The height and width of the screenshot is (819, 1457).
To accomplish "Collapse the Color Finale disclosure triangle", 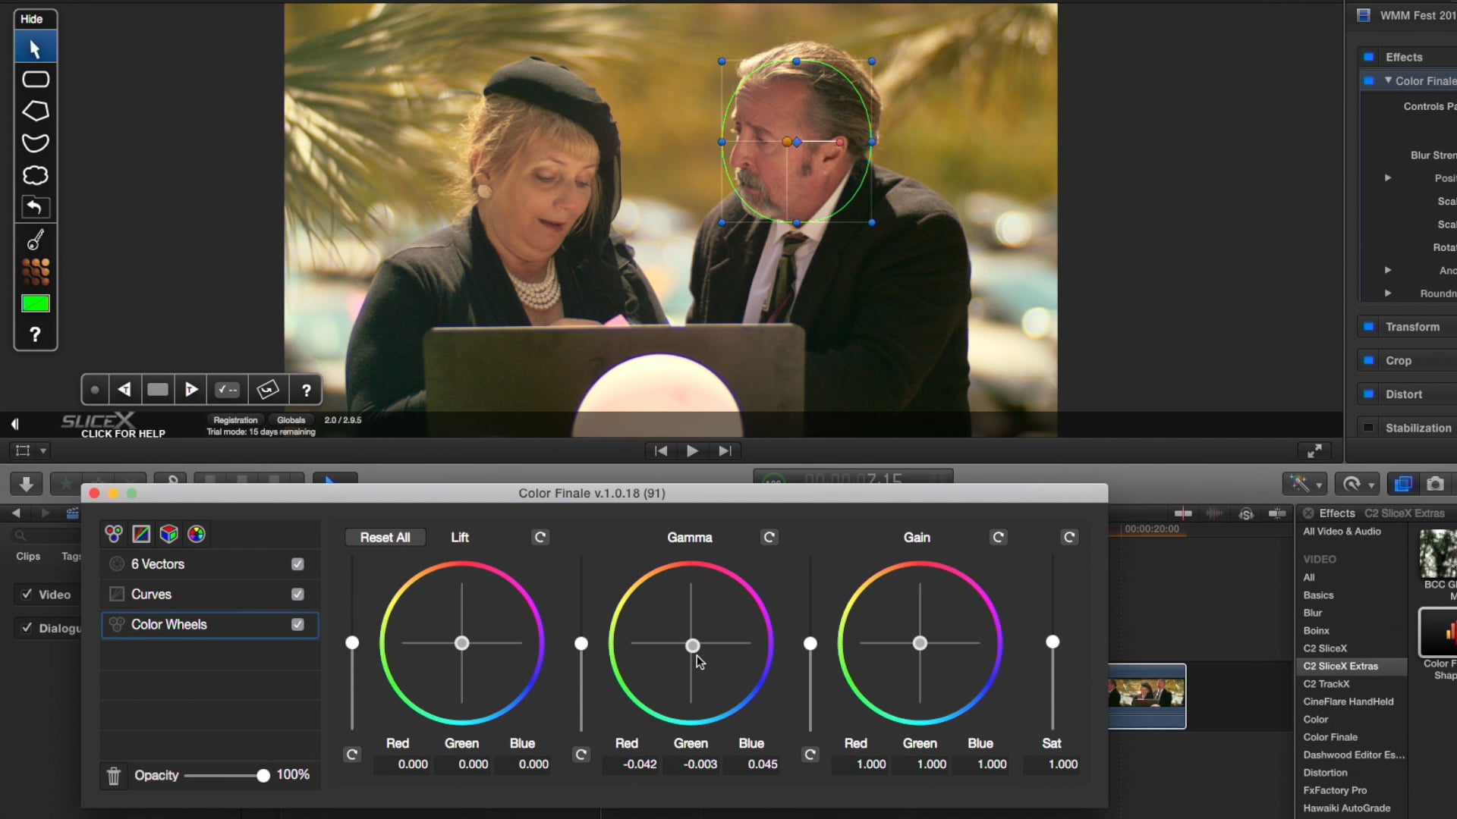I will click(x=1388, y=80).
